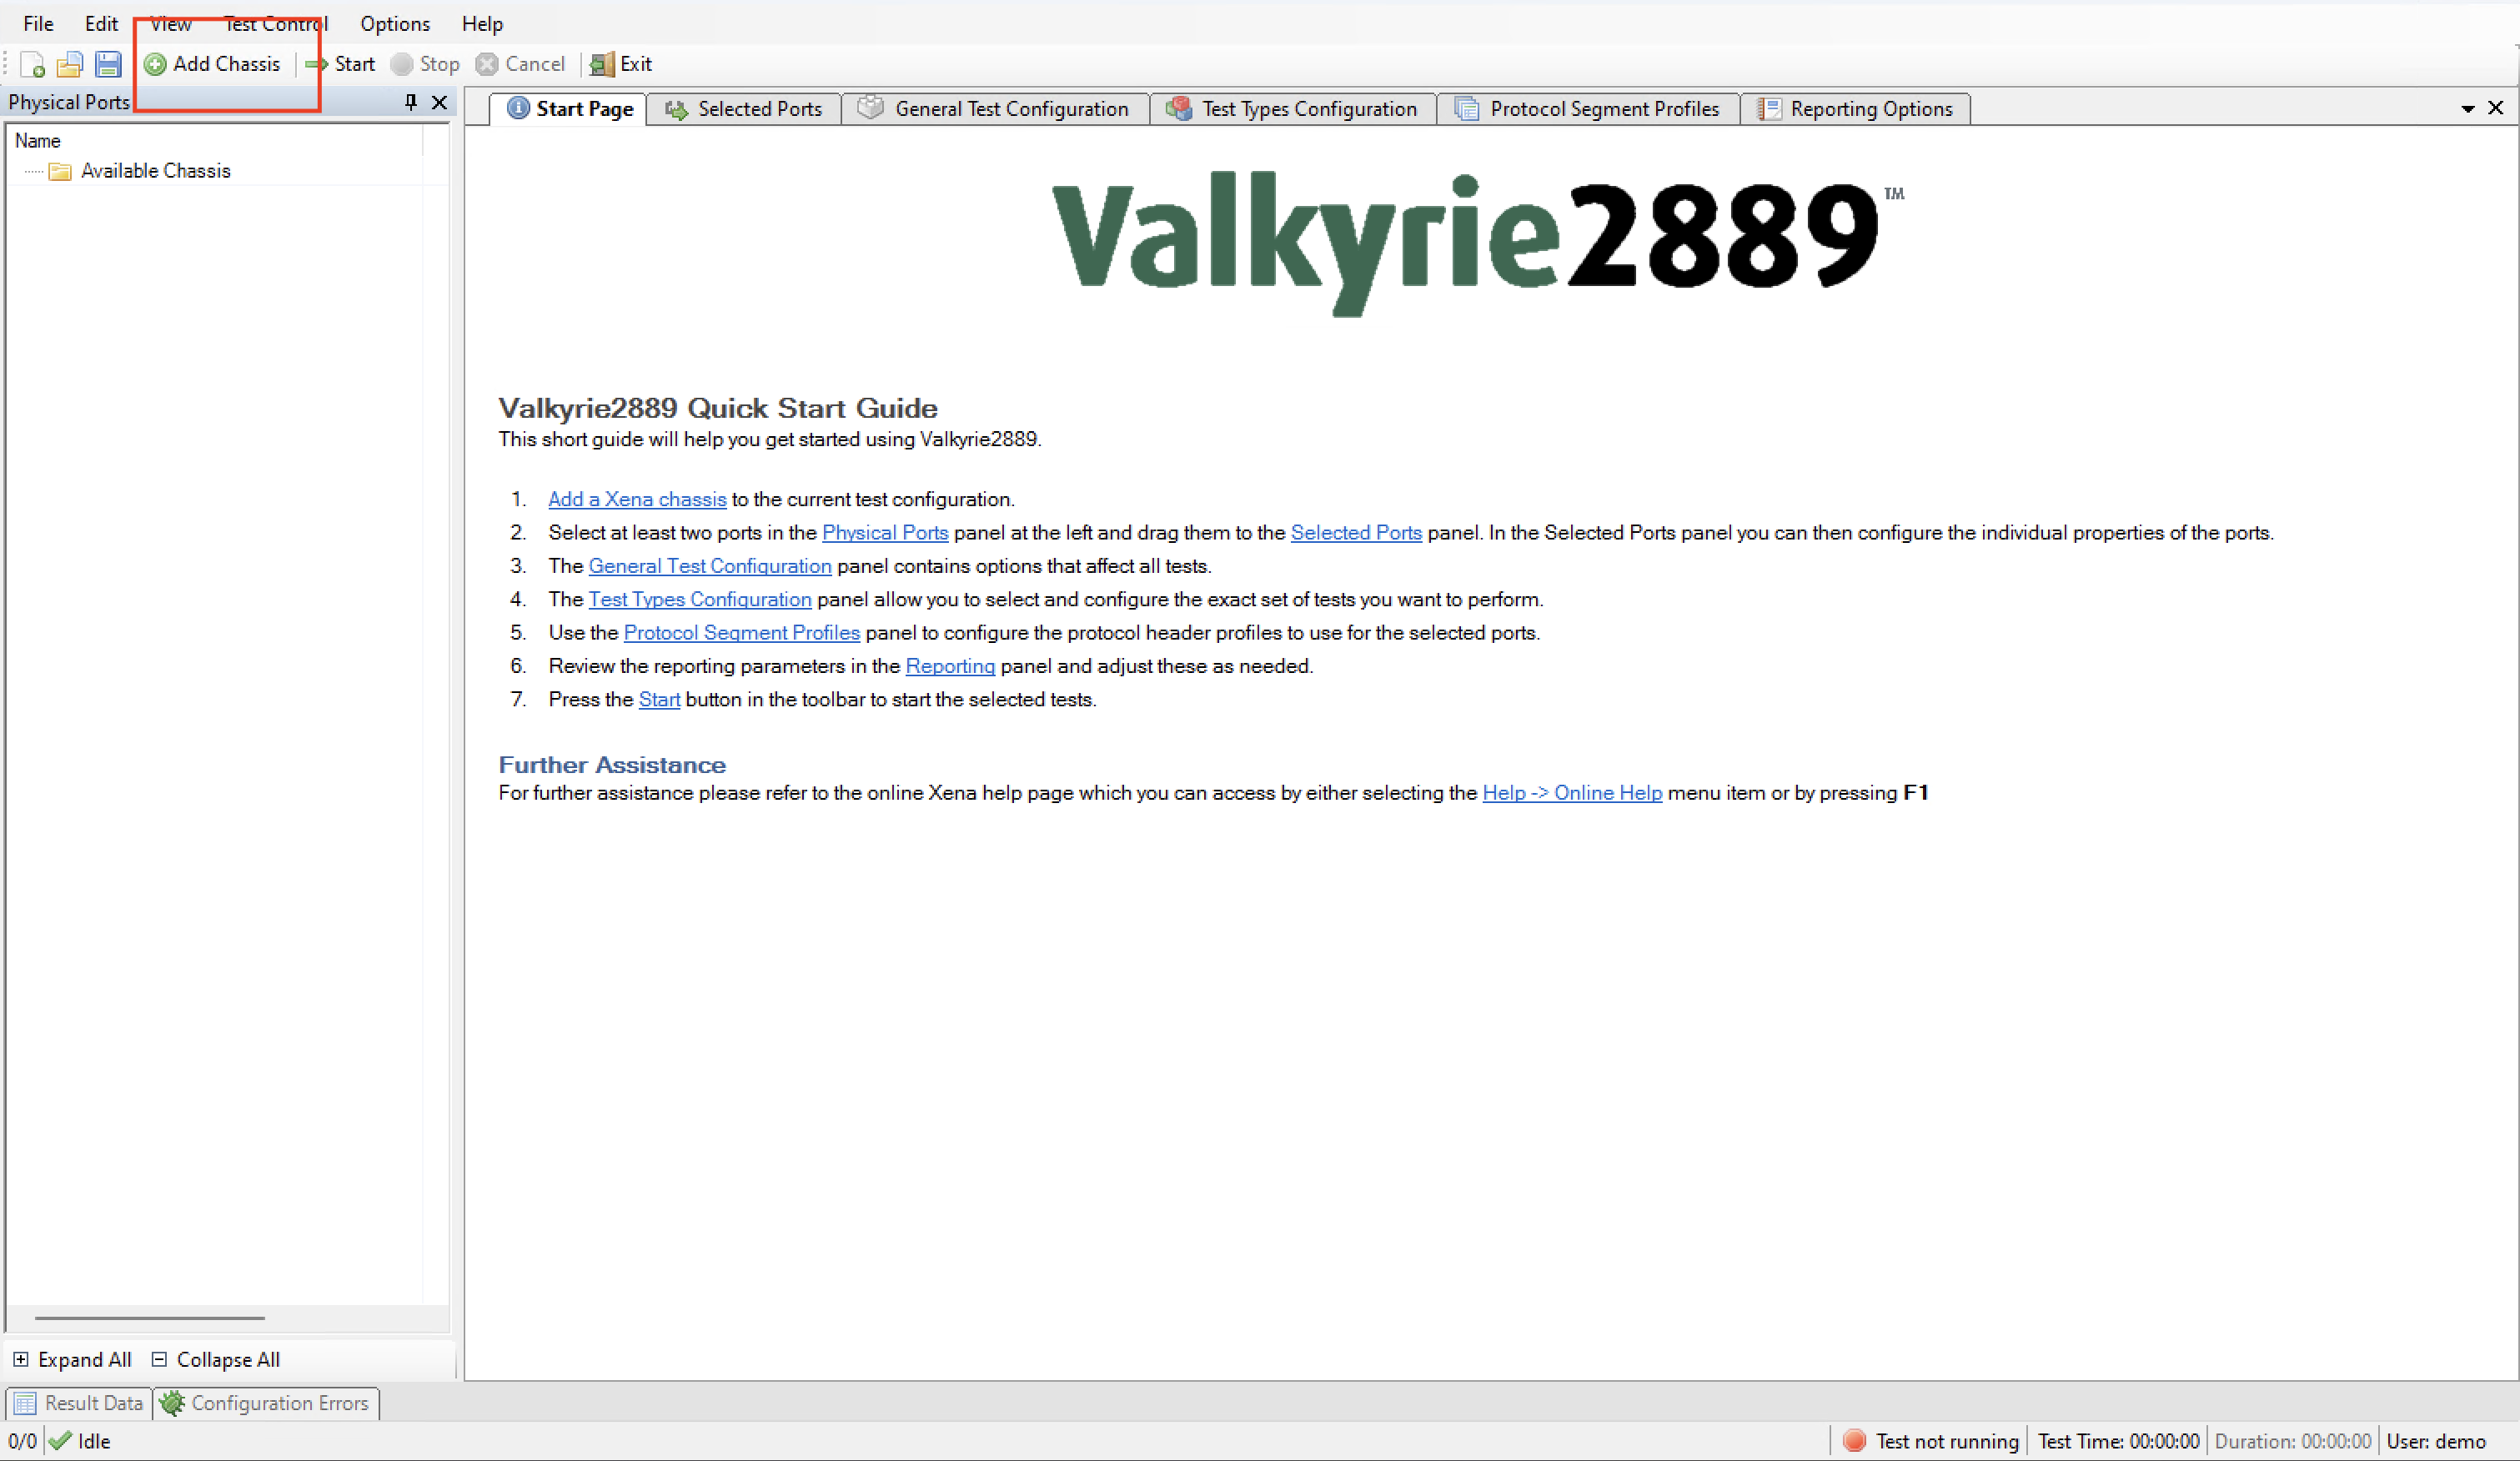Open an existing configuration file
Viewport: 2520px width, 1461px height.
click(69, 64)
